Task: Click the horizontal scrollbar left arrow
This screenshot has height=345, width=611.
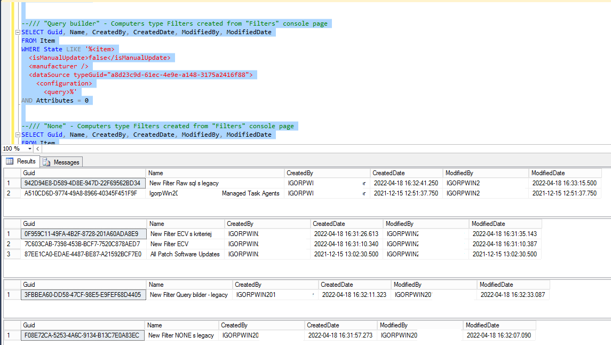Action: click(38, 148)
